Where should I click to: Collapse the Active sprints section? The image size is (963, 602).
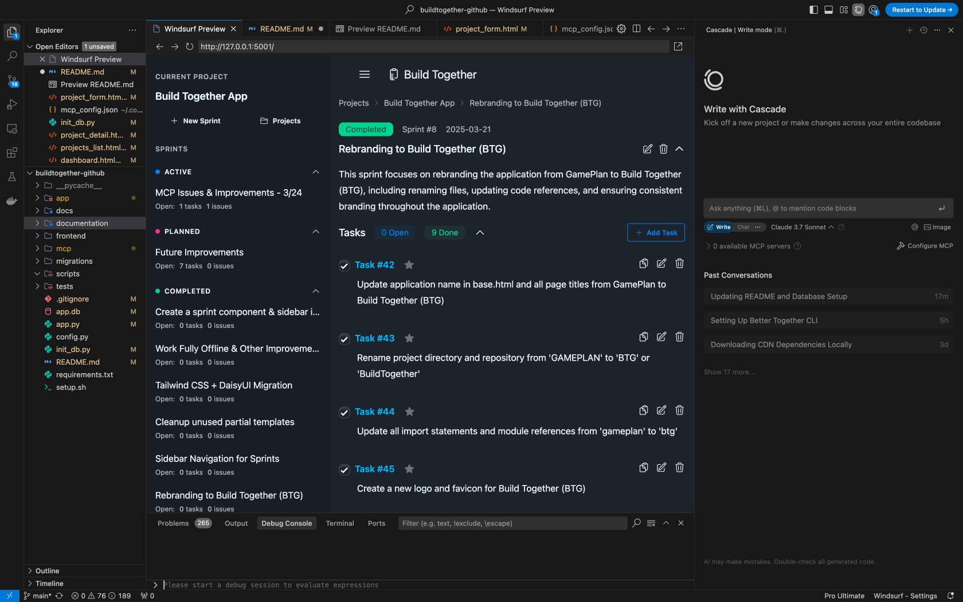316,172
